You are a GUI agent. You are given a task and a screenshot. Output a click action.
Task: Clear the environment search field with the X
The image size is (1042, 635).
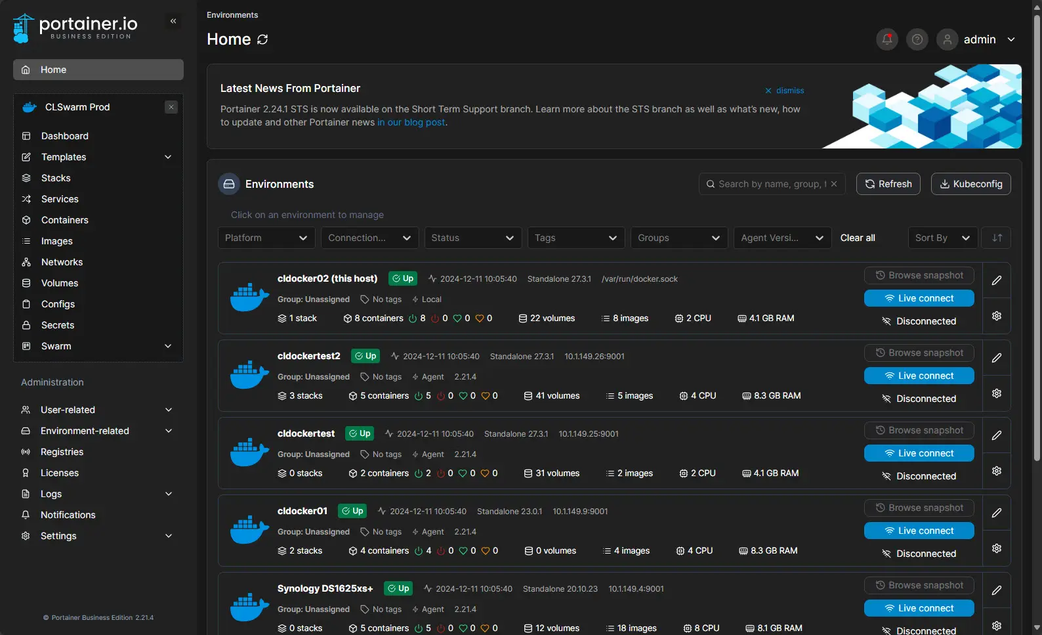click(x=834, y=184)
